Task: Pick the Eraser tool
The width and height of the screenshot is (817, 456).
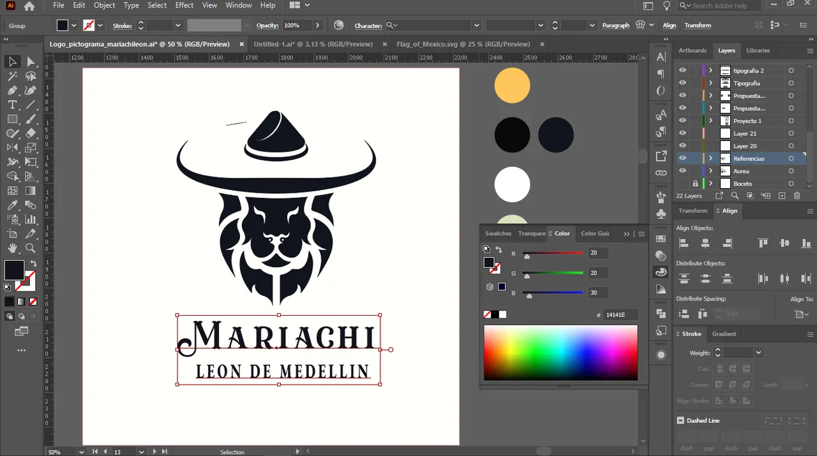Action: coord(30,133)
